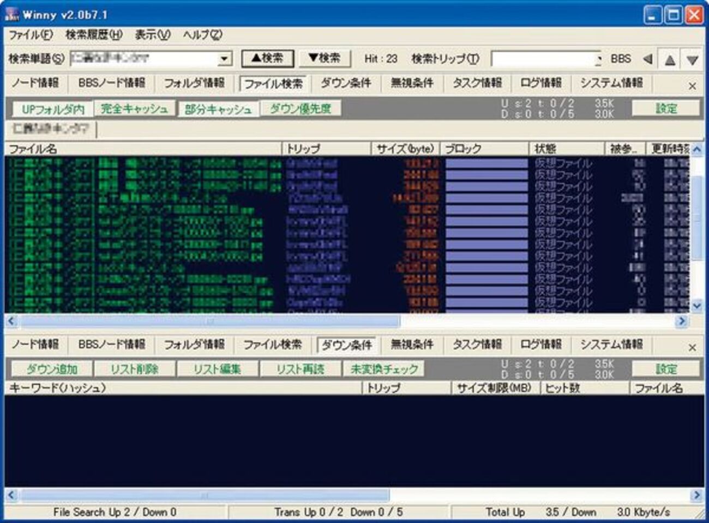
Task: Open the upper 設定 settings button
Action: [x=666, y=108]
